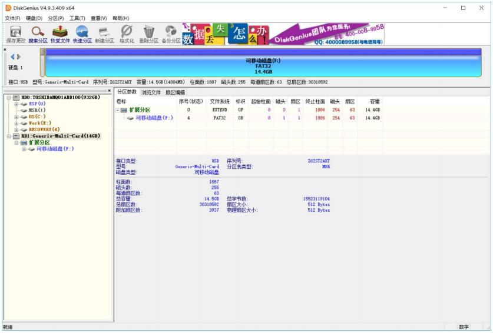This screenshot has height=333, width=493.
Task: Collapse 扩展分区 row in partition table
Action: tap(118, 110)
